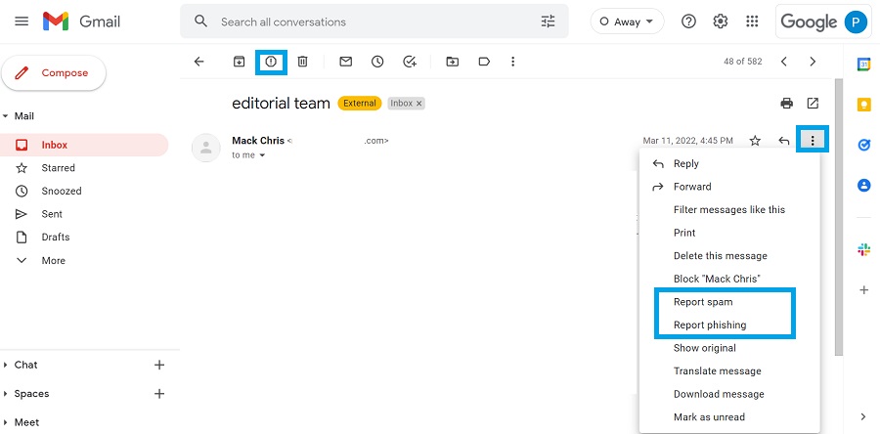Select Translate message
Viewport: 880px width, 434px height.
pyautogui.click(x=729, y=370)
